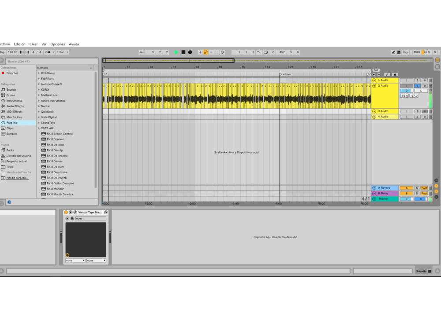The image size is (441, 330).
Task: Open the Opciones menu
Action: 58,44
